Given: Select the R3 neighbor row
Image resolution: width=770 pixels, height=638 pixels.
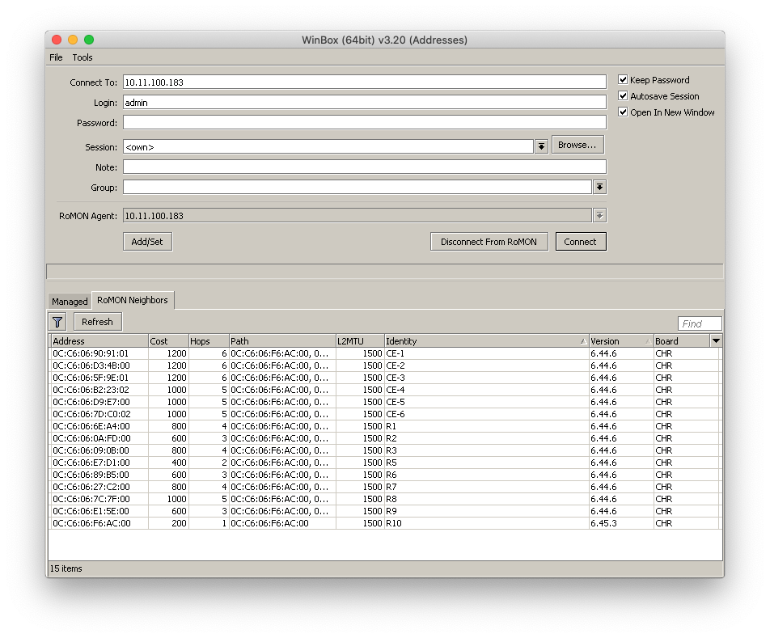Looking at the screenshot, I should coord(385,450).
